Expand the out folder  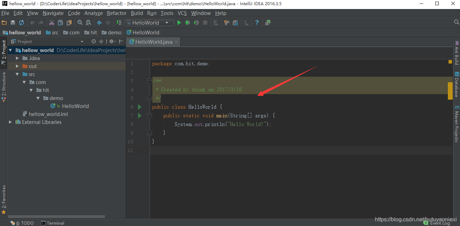17,66
